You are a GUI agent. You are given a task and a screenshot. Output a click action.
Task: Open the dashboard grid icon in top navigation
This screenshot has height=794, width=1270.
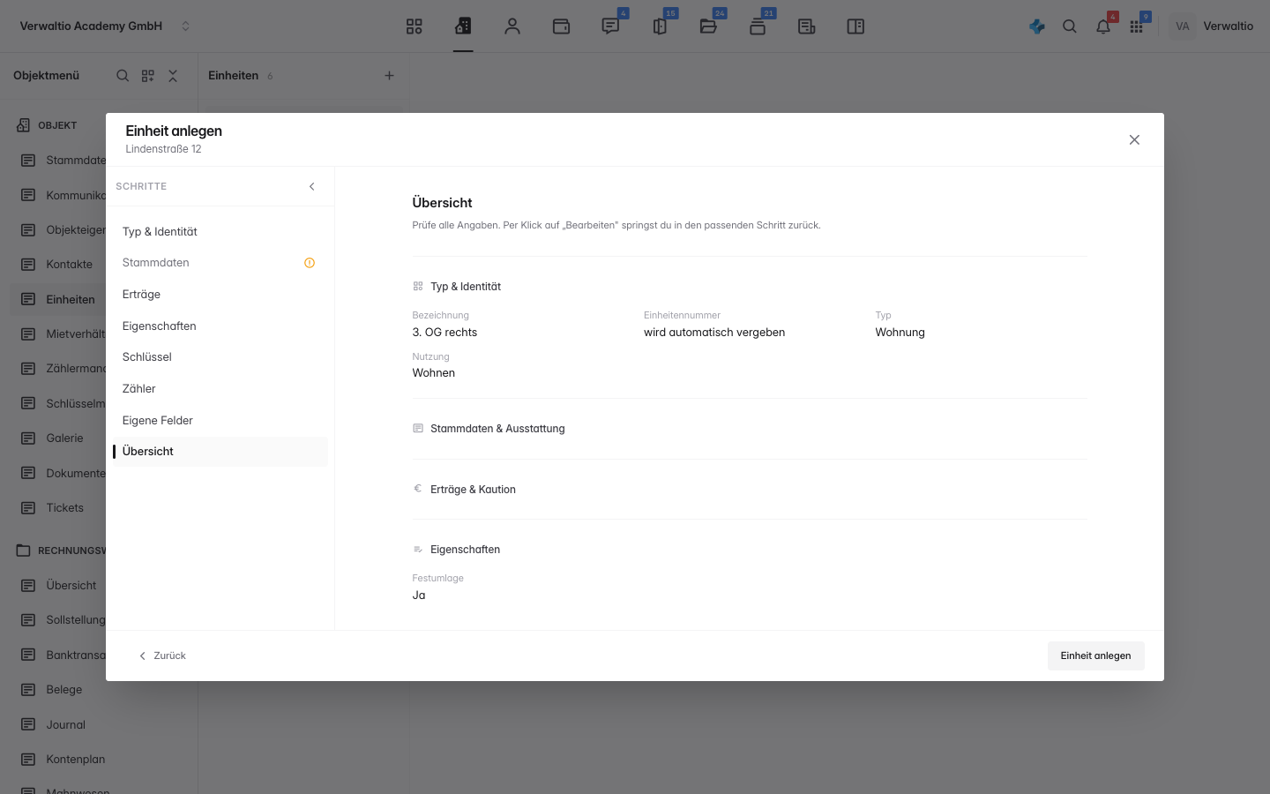[x=414, y=26]
